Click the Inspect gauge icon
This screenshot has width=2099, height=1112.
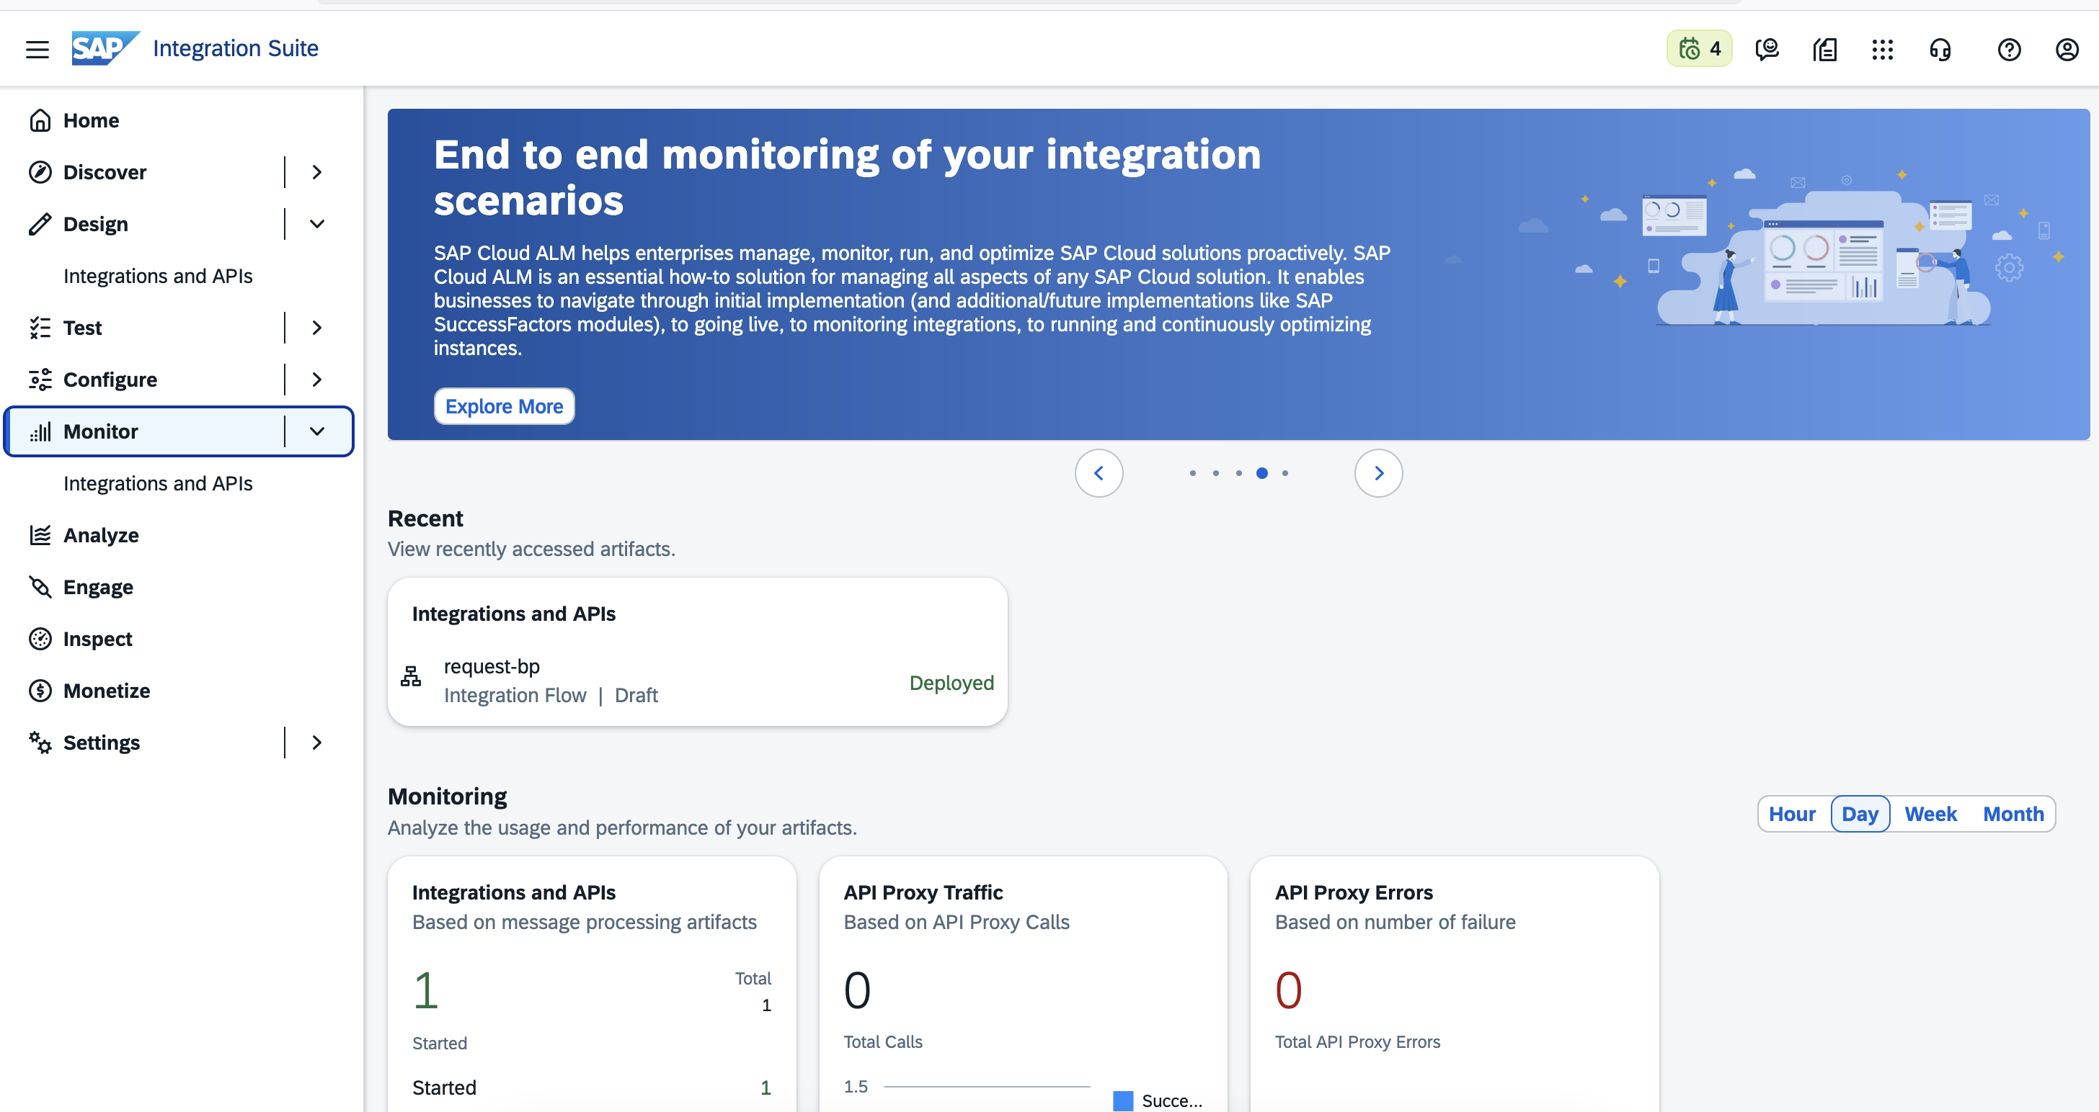[x=40, y=639]
